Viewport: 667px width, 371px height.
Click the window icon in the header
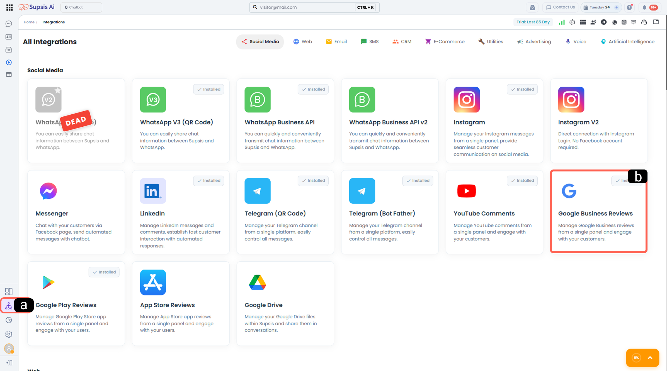(656, 22)
